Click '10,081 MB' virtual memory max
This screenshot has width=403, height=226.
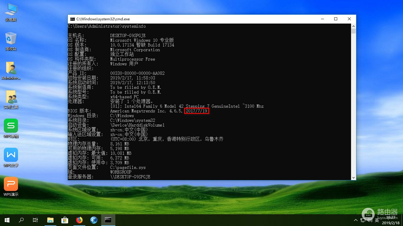pos(121,153)
